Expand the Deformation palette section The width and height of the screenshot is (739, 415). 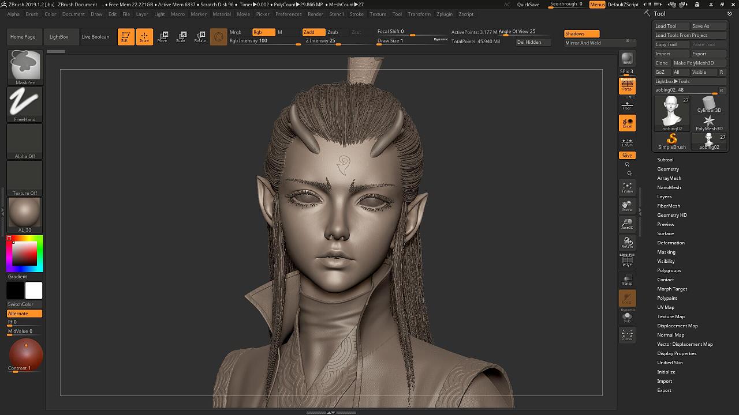coord(671,243)
